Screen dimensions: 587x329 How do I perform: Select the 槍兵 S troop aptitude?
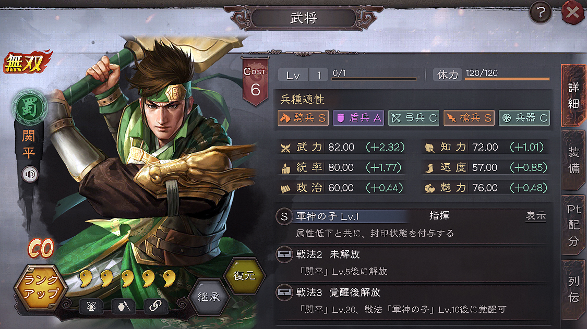pyautogui.click(x=469, y=118)
